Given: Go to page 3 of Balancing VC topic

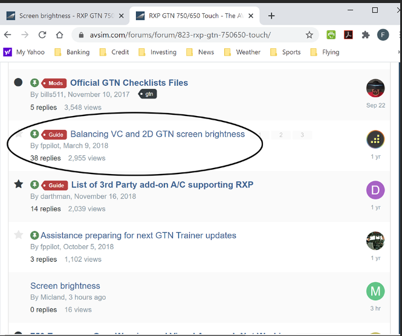Looking at the screenshot, I should (x=302, y=135).
